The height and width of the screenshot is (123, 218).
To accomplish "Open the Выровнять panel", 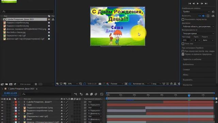I will coord(188,80).
